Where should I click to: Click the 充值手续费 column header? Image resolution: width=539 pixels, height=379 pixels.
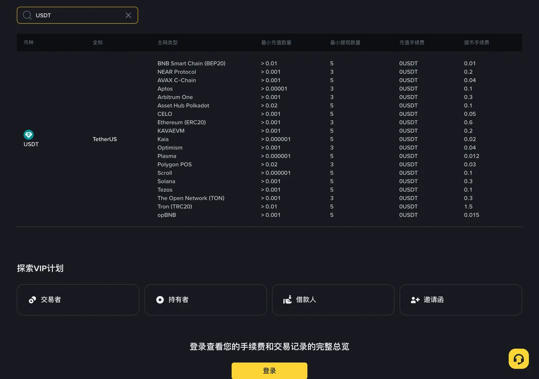[412, 43]
